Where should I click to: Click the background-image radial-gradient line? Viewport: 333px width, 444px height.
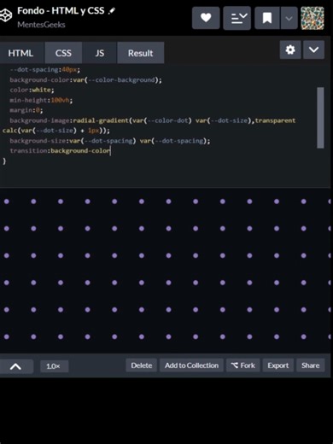[x=153, y=120]
